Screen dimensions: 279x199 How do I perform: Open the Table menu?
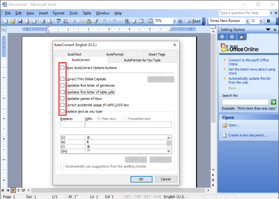tap(87, 13)
